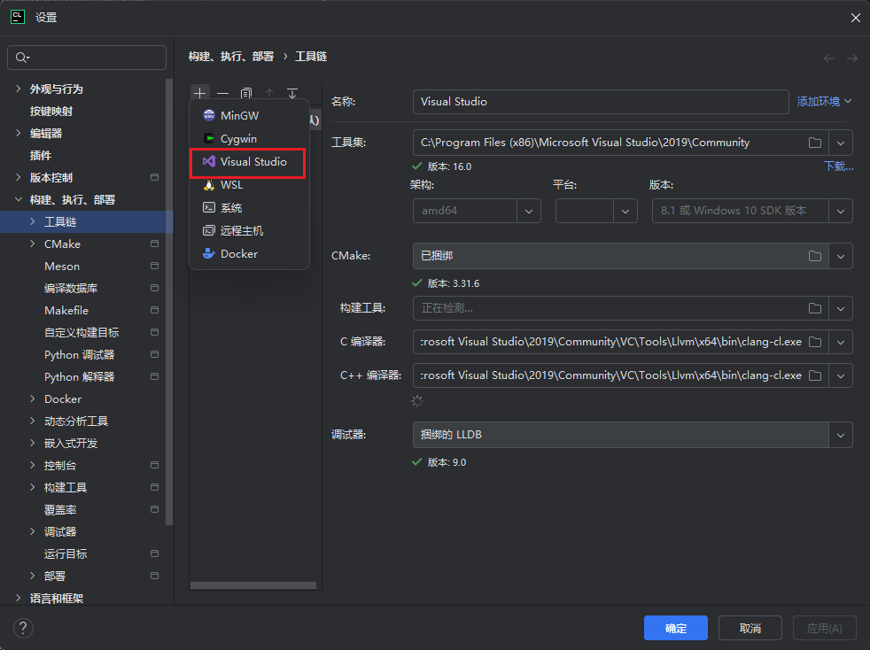
Task: Expand the 版本控制 tree node
Action: pyautogui.click(x=19, y=177)
